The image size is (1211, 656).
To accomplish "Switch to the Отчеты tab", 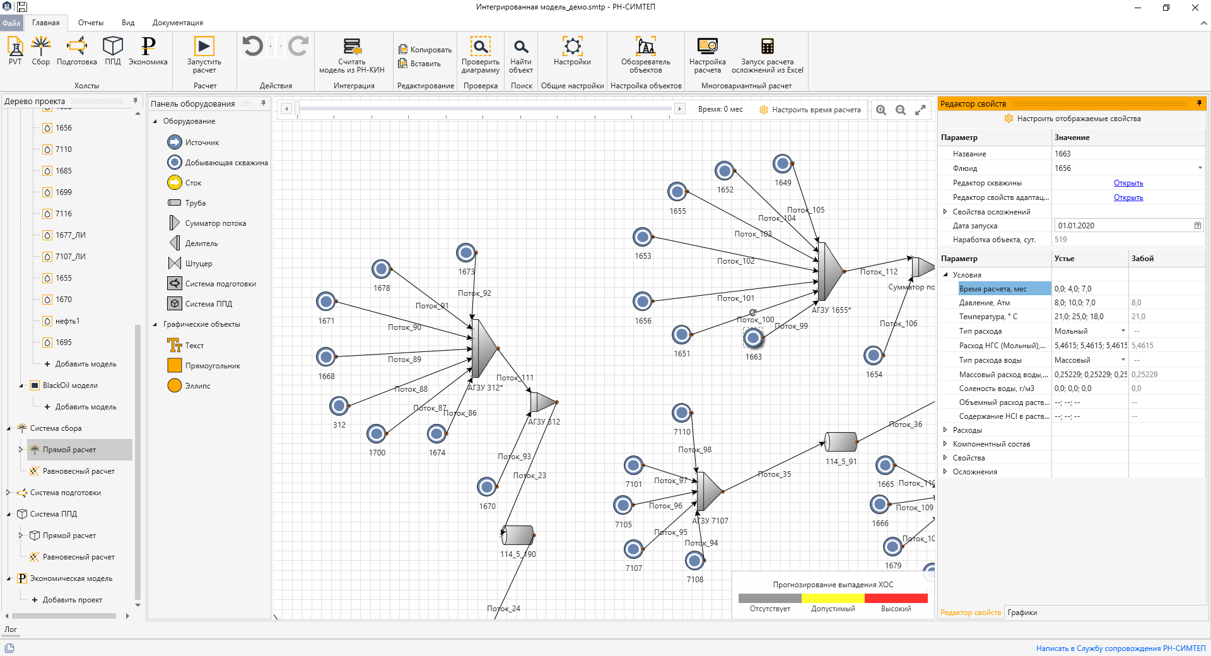I will point(91,23).
